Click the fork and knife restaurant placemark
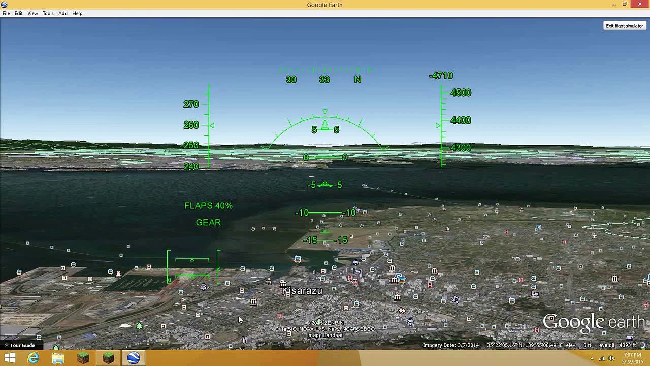This screenshot has width=650, height=366. tap(244, 340)
